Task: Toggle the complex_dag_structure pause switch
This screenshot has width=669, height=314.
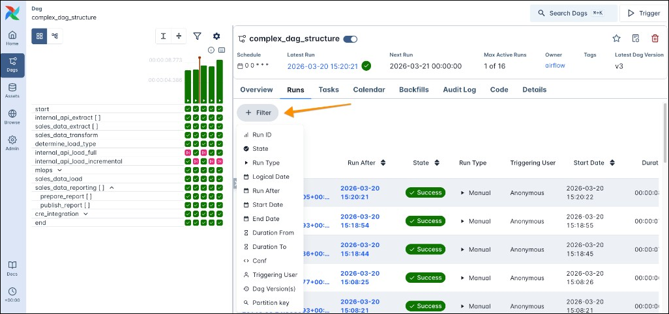Action: coord(351,39)
